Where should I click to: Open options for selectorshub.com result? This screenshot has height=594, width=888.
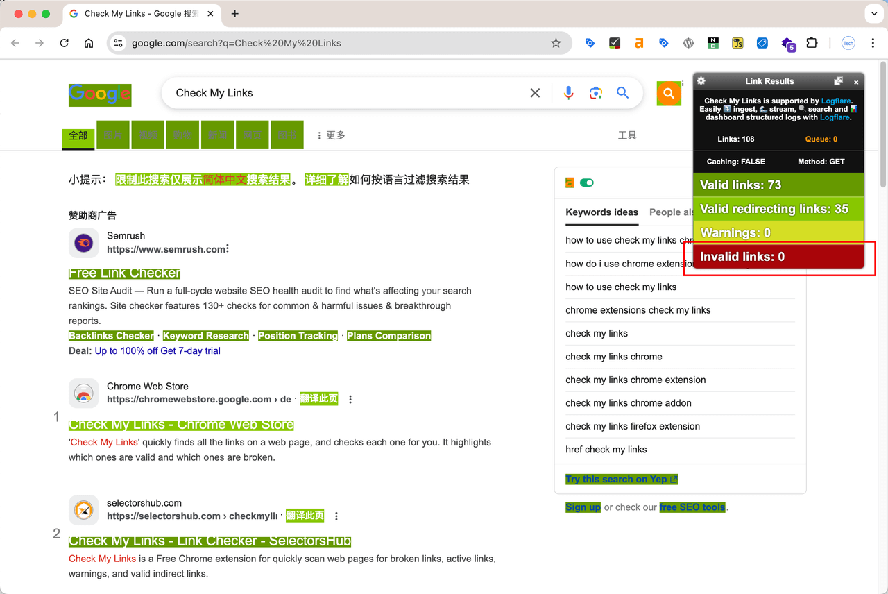336,516
